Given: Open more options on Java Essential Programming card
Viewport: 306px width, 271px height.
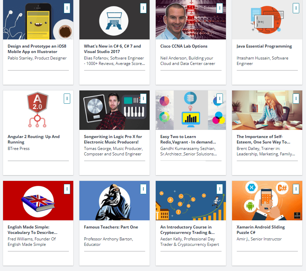Looking at the screenshot, I should [x=296, y=8].
